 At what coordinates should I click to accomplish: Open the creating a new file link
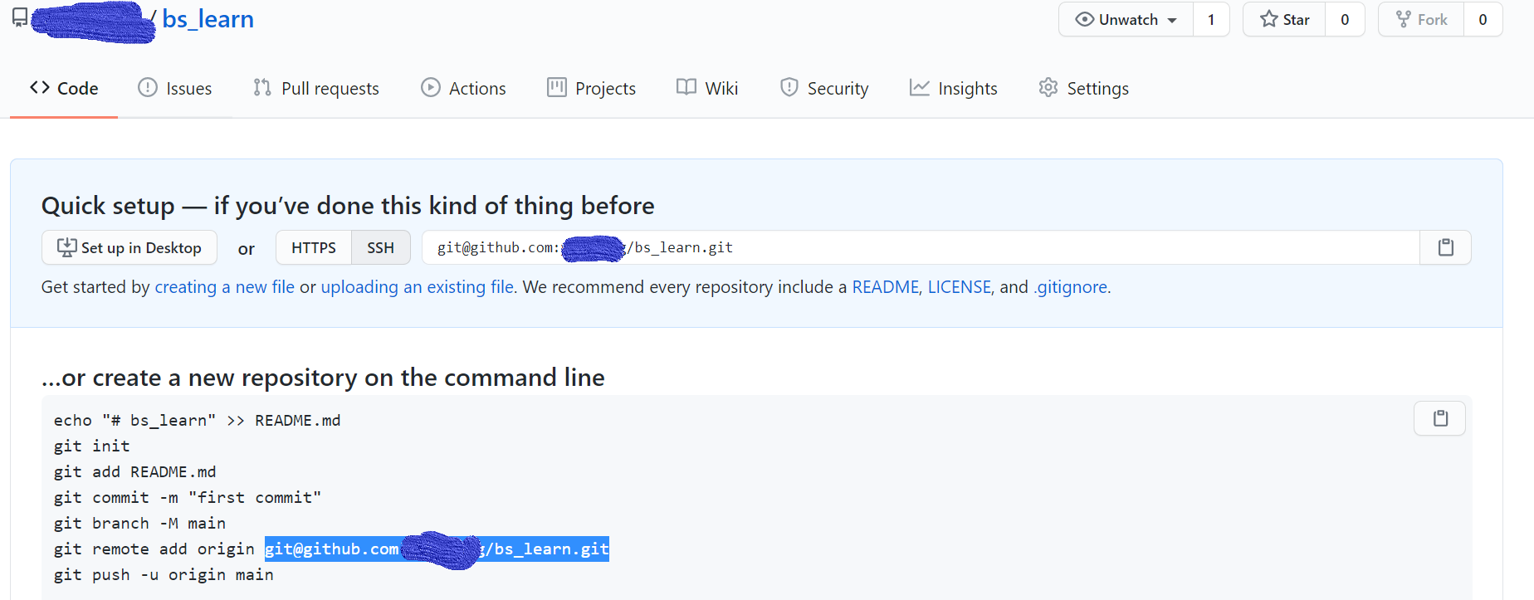click(x=224, y=287)
